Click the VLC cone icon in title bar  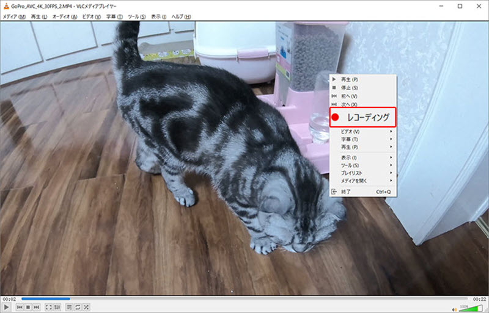pos(6,6)
